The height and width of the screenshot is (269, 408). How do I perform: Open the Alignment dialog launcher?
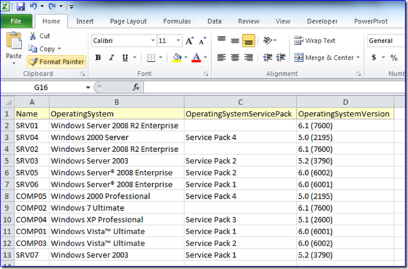tap(359, 74)
